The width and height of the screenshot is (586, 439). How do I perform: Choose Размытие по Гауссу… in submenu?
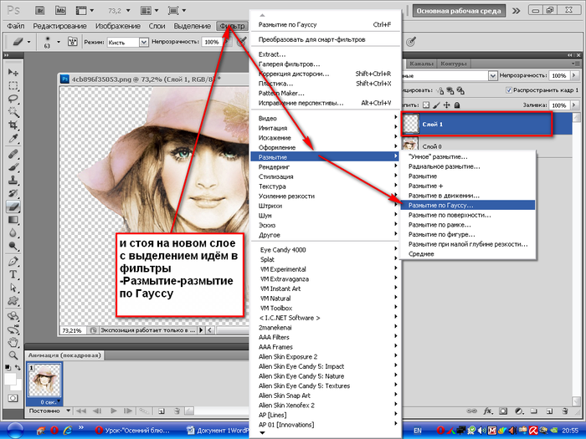pyautogui.click(x=467, y=205)
